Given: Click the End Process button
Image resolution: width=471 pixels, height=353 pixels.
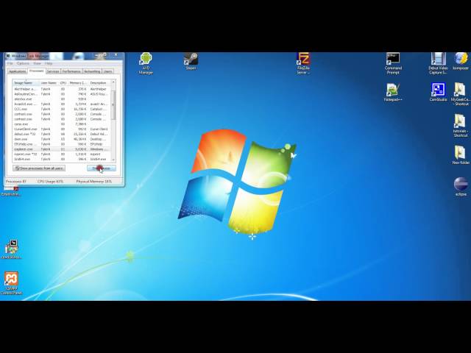Looking at the screenshot, I should (x=102, y=168).
